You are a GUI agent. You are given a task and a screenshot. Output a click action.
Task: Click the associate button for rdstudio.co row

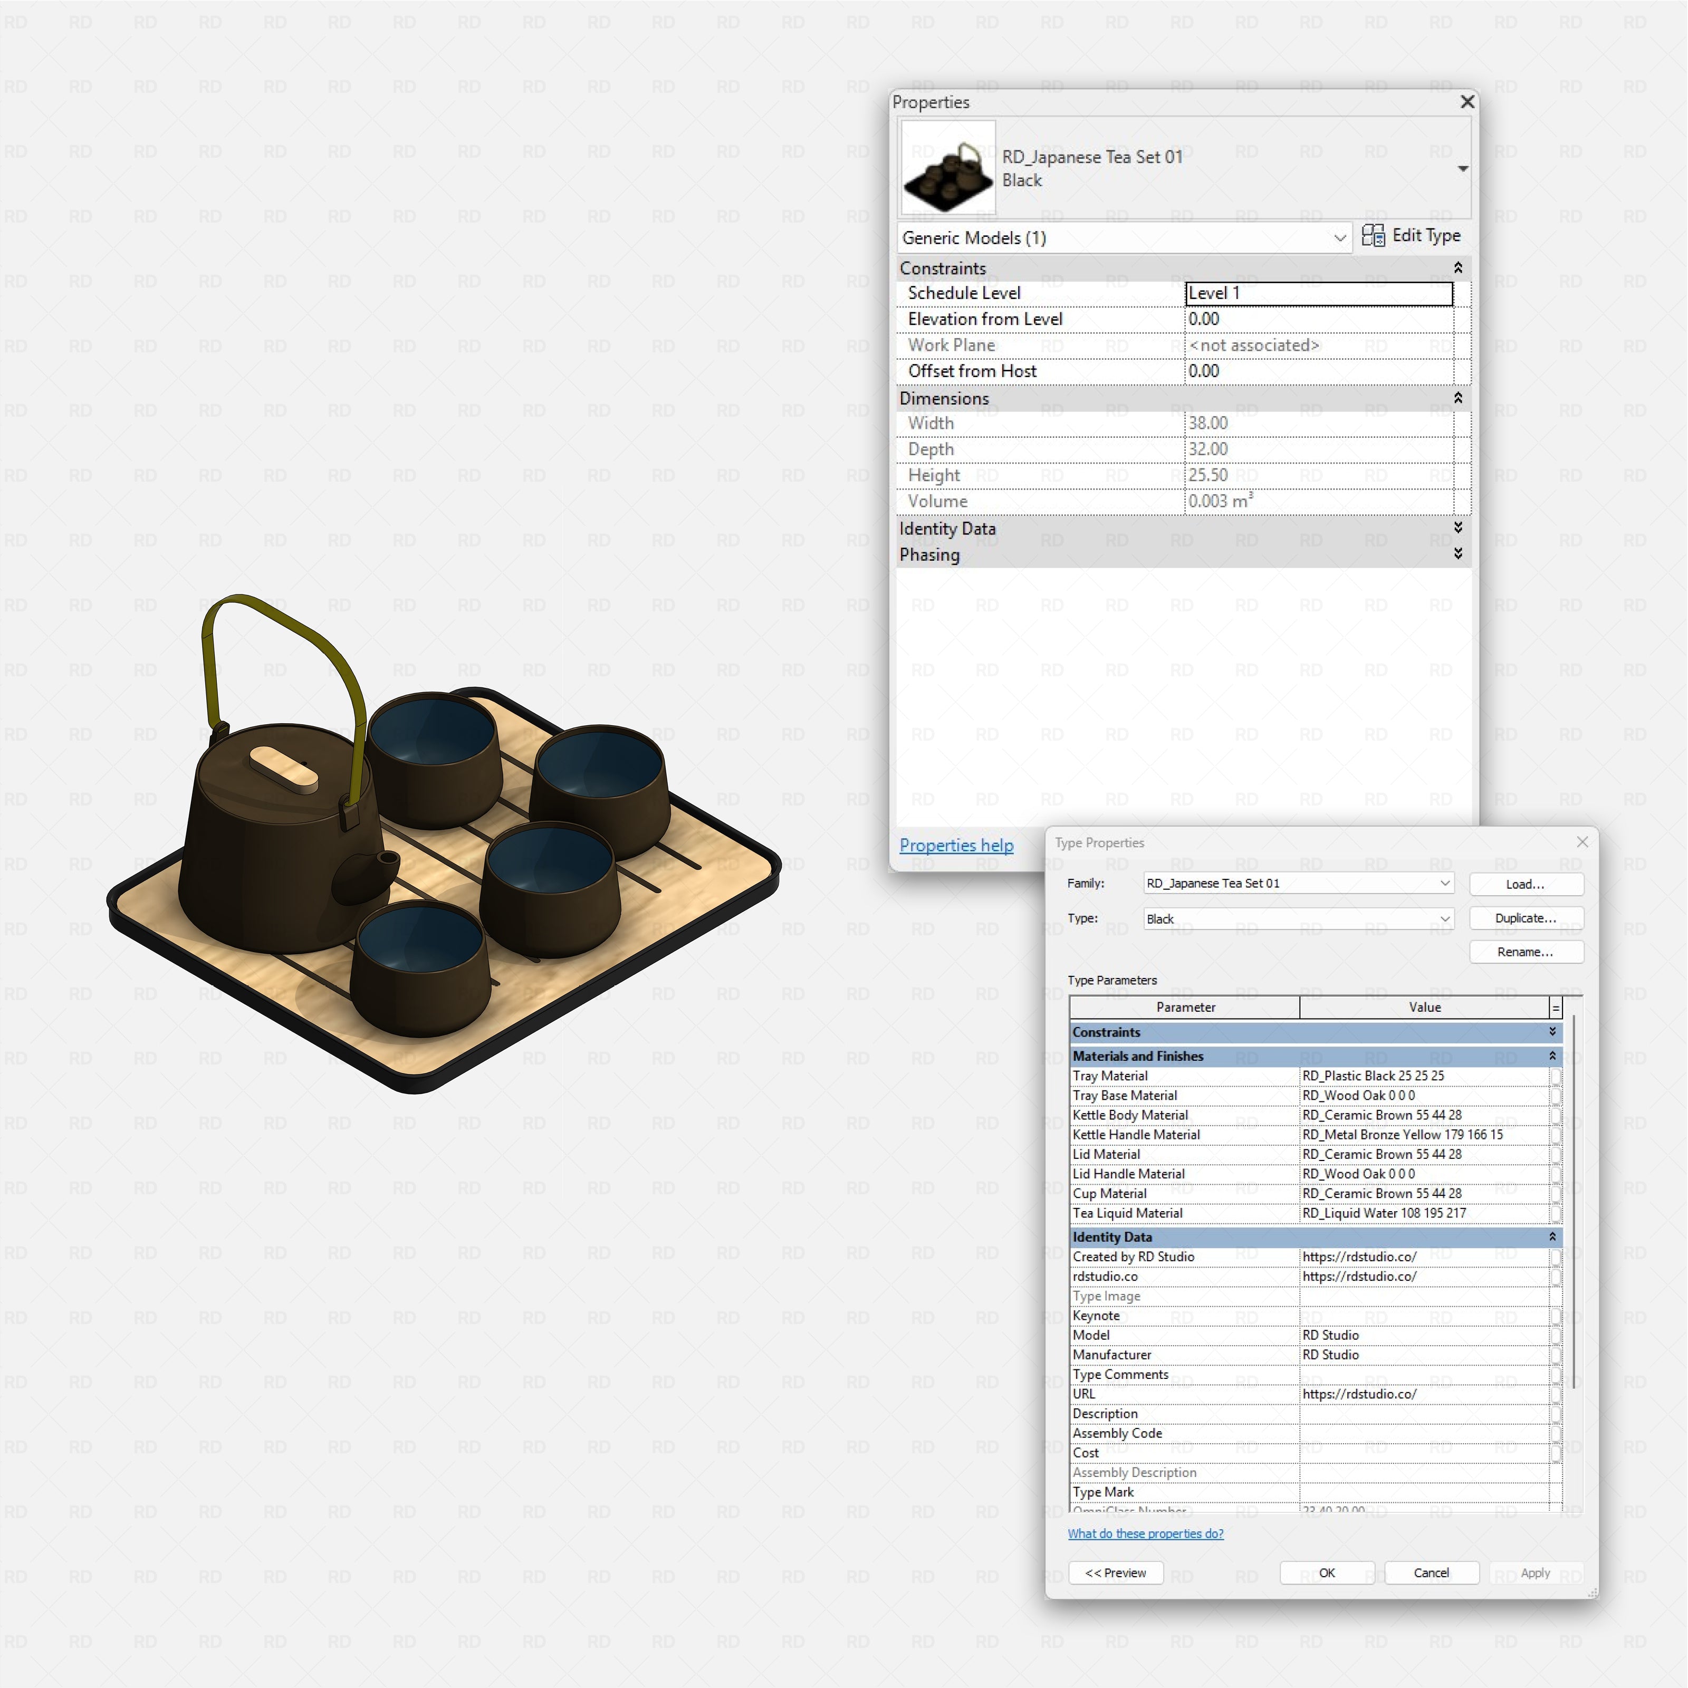[1555, 1277]
